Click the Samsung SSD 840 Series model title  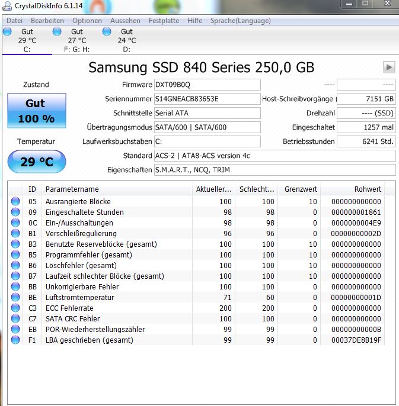(x=202, y=67)
